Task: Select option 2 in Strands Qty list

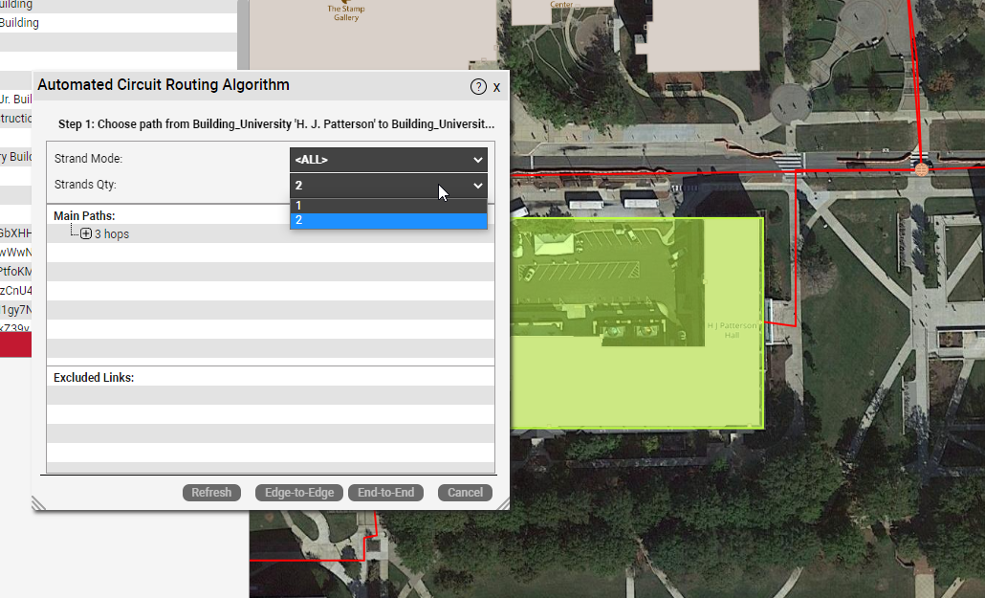Action: click(x=388, y=221)
